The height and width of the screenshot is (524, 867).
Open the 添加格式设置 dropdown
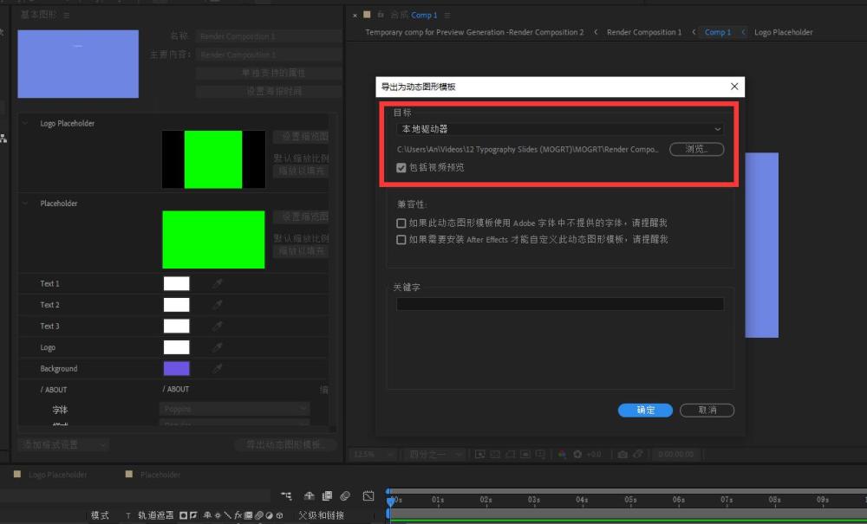[63, 444]
